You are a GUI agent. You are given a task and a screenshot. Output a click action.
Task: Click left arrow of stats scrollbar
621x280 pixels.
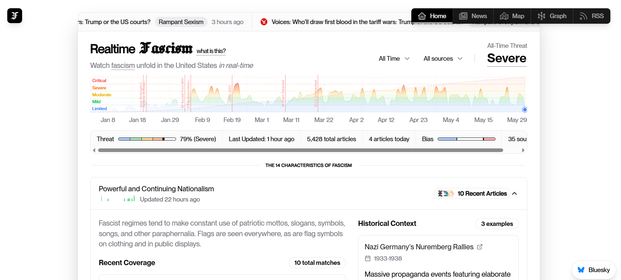(94, 150)
